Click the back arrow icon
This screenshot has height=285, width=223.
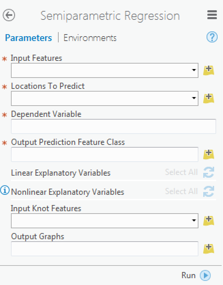click(x=9, y=15)
